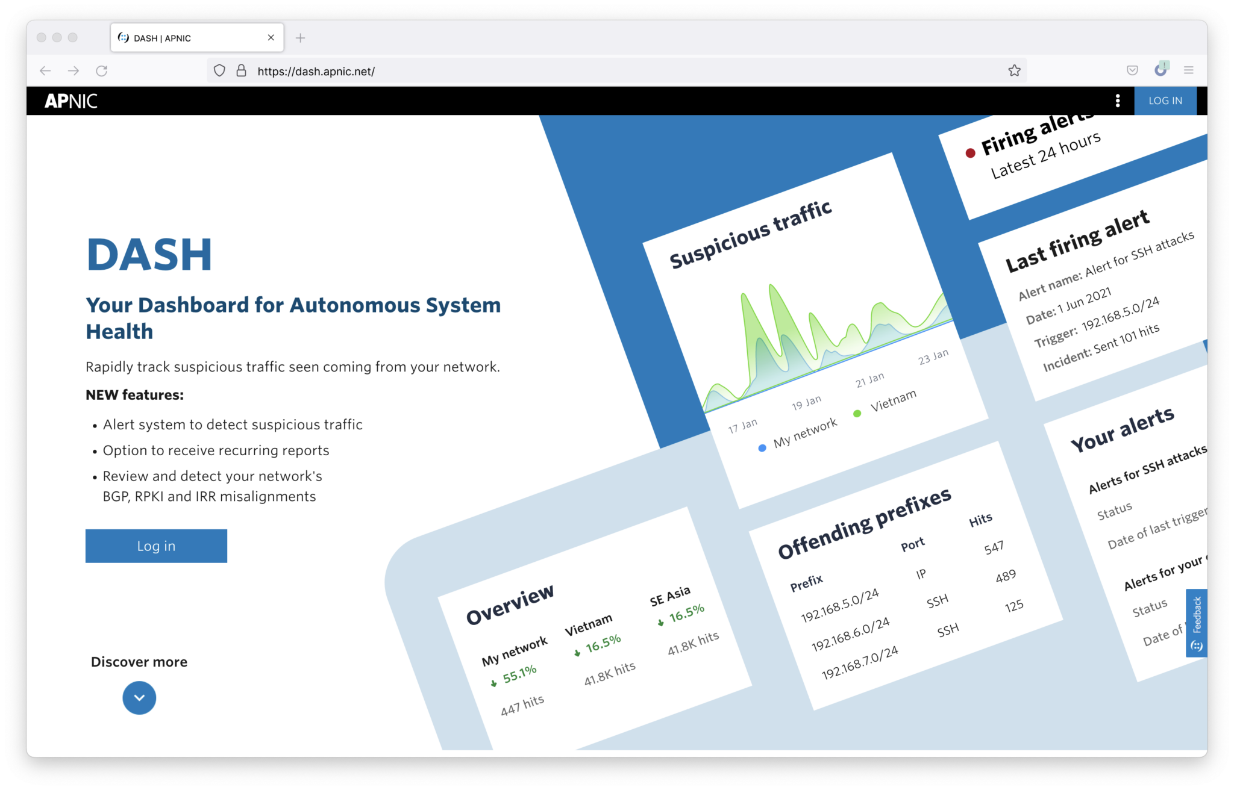
Task: Open the Firefox hamburger menu
Action: pos(1188,70)
